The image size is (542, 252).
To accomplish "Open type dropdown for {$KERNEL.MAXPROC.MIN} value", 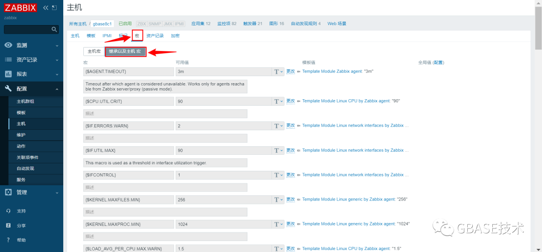I will 279,224.
